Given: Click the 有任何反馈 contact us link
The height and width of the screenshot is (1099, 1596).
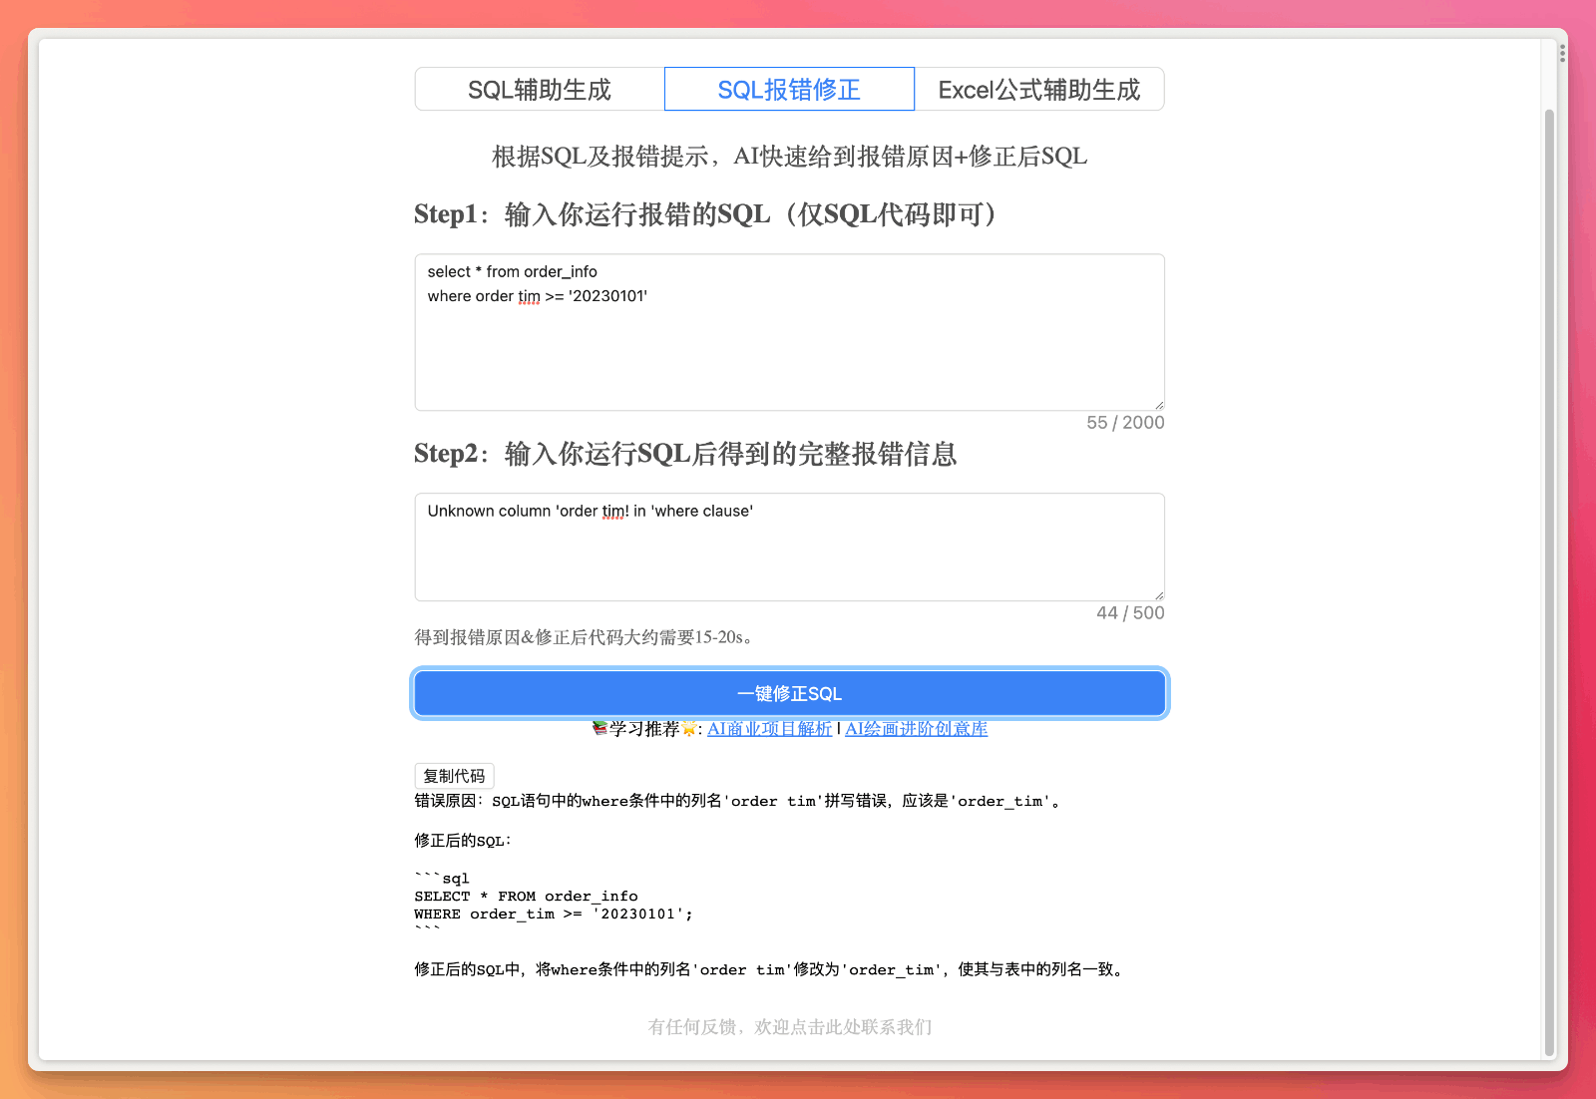Looking at the screenshot, I should coord(789,1027).
